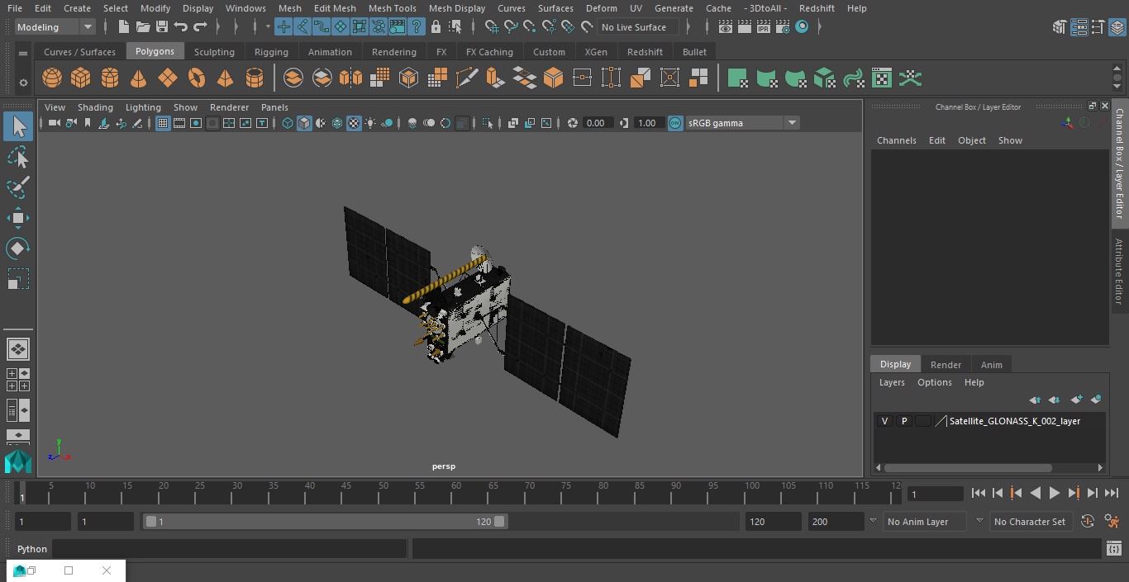Toggle the viewport color management button
Image resolution: width=1129 pixels, height=582 pixels.
[675, 123]
